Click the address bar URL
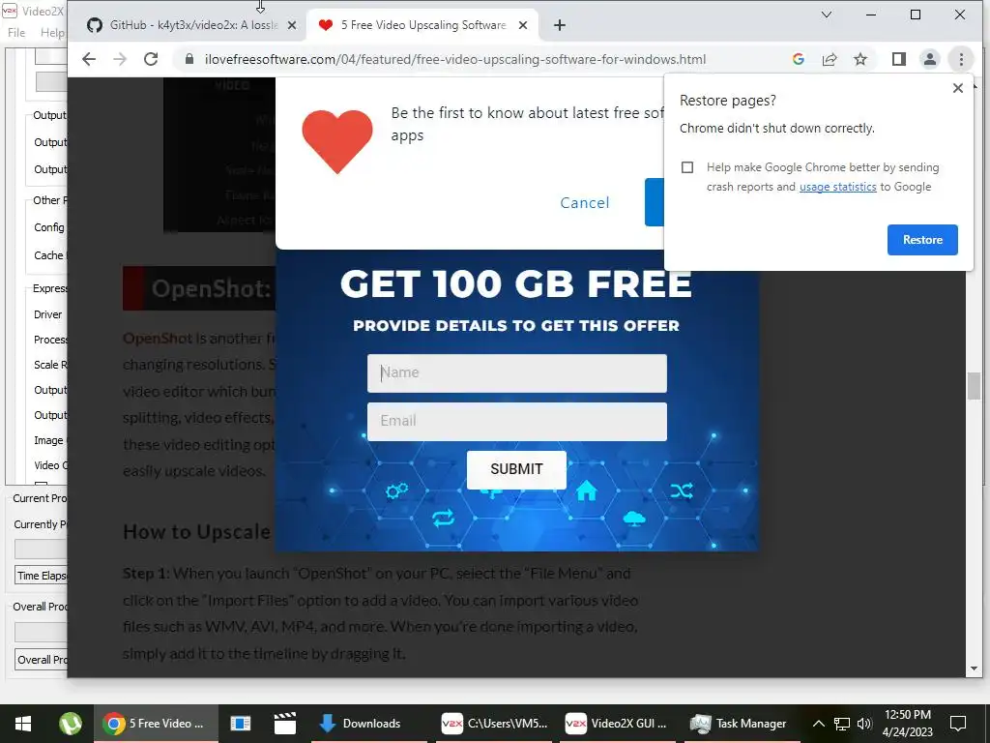Screen dimensions: 990x743 coord(454,59)
